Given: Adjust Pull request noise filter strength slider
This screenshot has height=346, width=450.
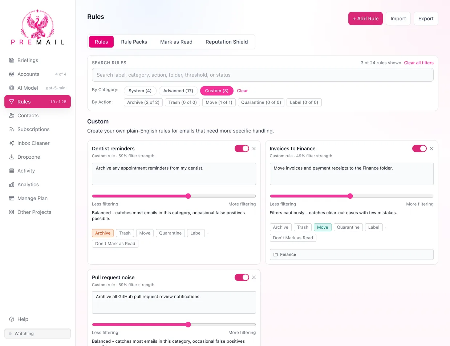Looking at the screenshot, I should click(x=174, y=325).
